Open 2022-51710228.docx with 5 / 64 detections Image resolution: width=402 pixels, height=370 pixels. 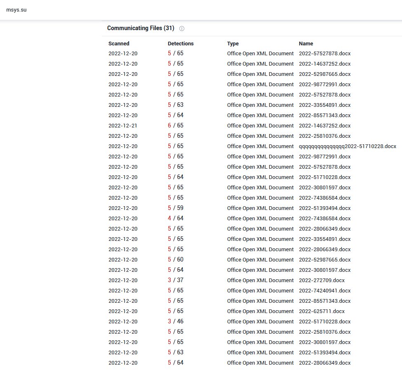(x=324, y=177)
